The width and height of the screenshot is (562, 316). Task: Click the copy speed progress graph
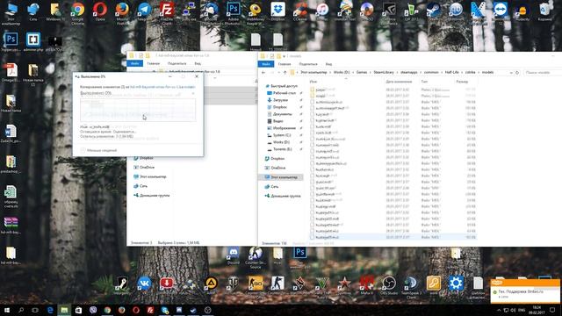pyautogui.click(x=138, y=110)
